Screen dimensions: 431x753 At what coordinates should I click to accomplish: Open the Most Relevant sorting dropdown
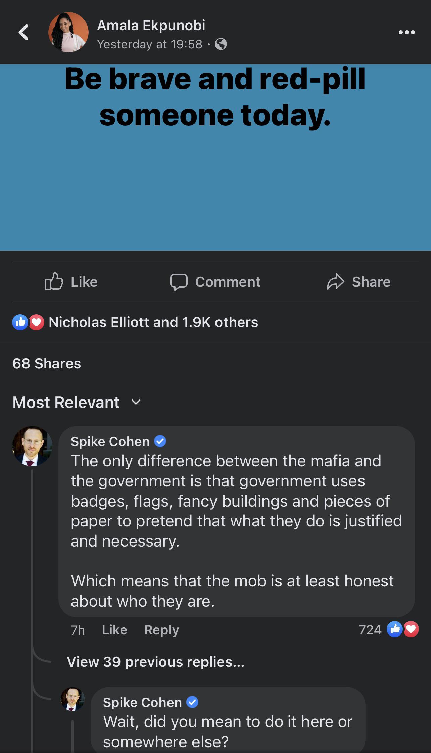66,402
